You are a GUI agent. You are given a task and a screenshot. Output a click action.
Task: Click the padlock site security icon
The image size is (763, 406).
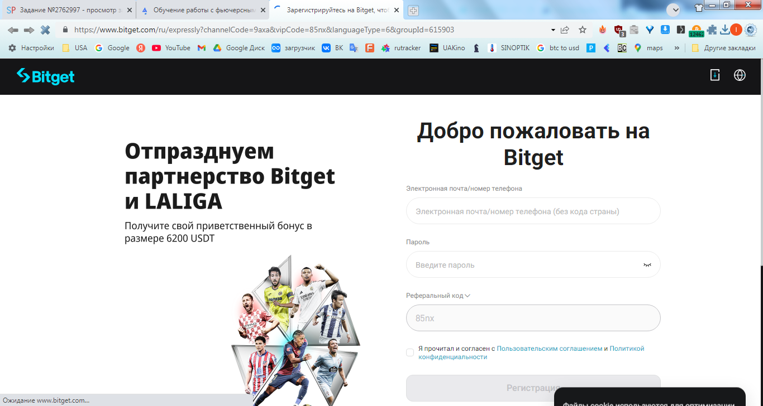click(x=65, y=30)
